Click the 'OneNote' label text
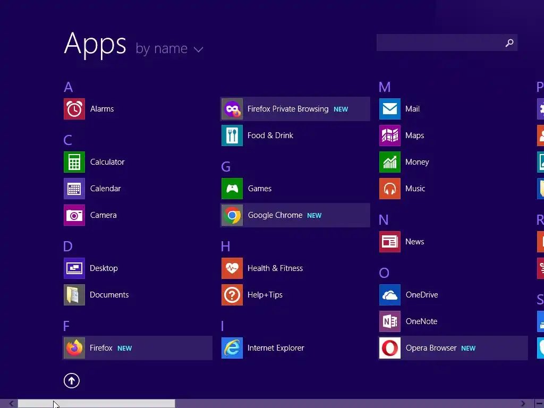544x408 pixels. pyautogui.click(x=421, y=321)
